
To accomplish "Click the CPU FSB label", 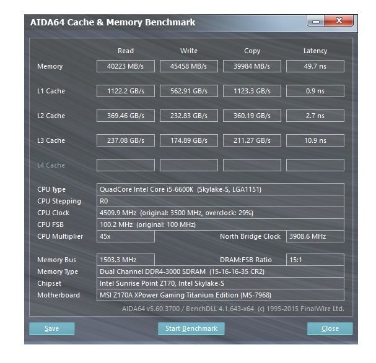I will click(50, 224).
